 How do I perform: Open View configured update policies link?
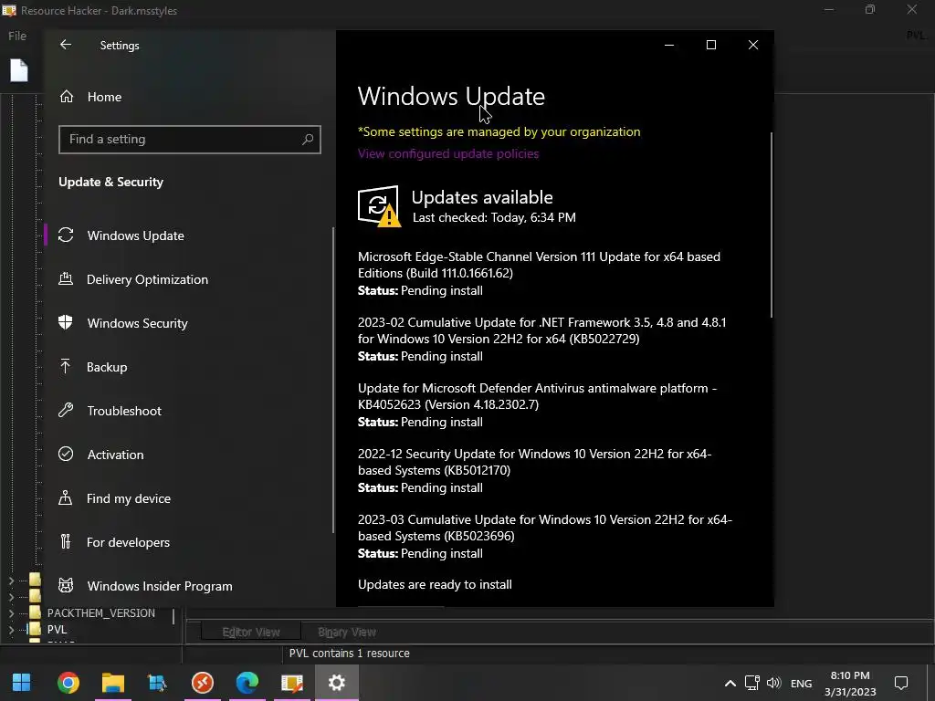[448, 153]
